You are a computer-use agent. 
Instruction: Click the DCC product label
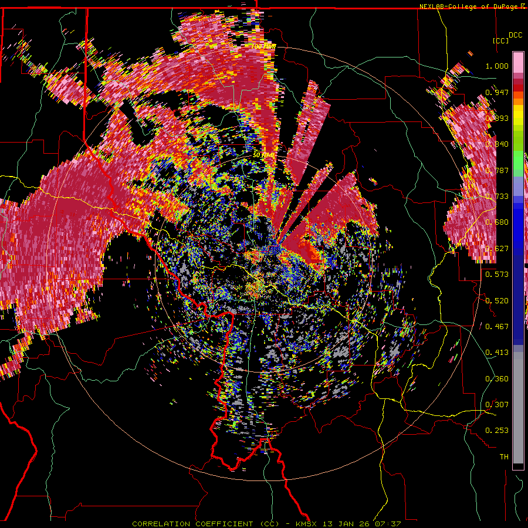click(x=515, y=35)
